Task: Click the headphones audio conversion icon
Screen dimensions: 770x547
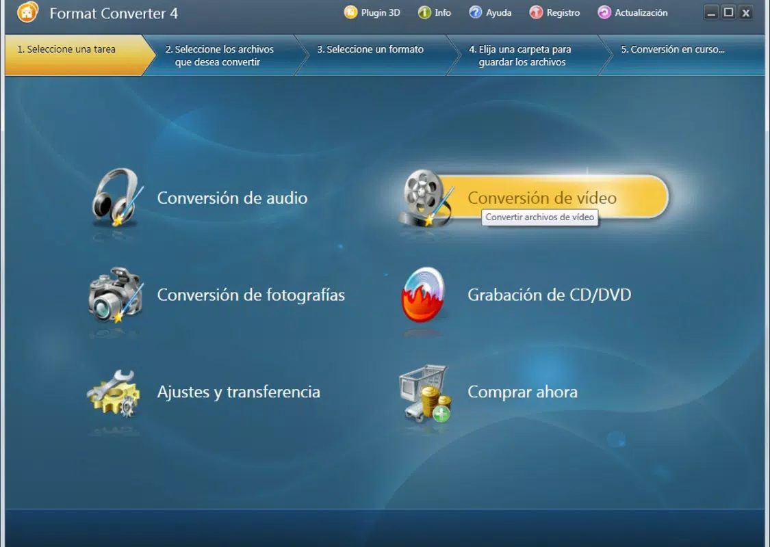Action: click(x=117, y=198)
